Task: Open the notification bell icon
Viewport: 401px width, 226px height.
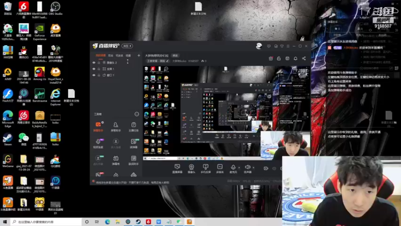Action: coord(295,58)
